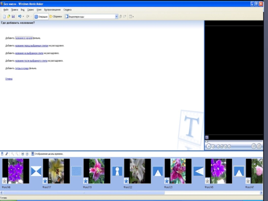Click the video effect star on Фото122
Viewport: 268px width, 201px height.
coord(126,181)
